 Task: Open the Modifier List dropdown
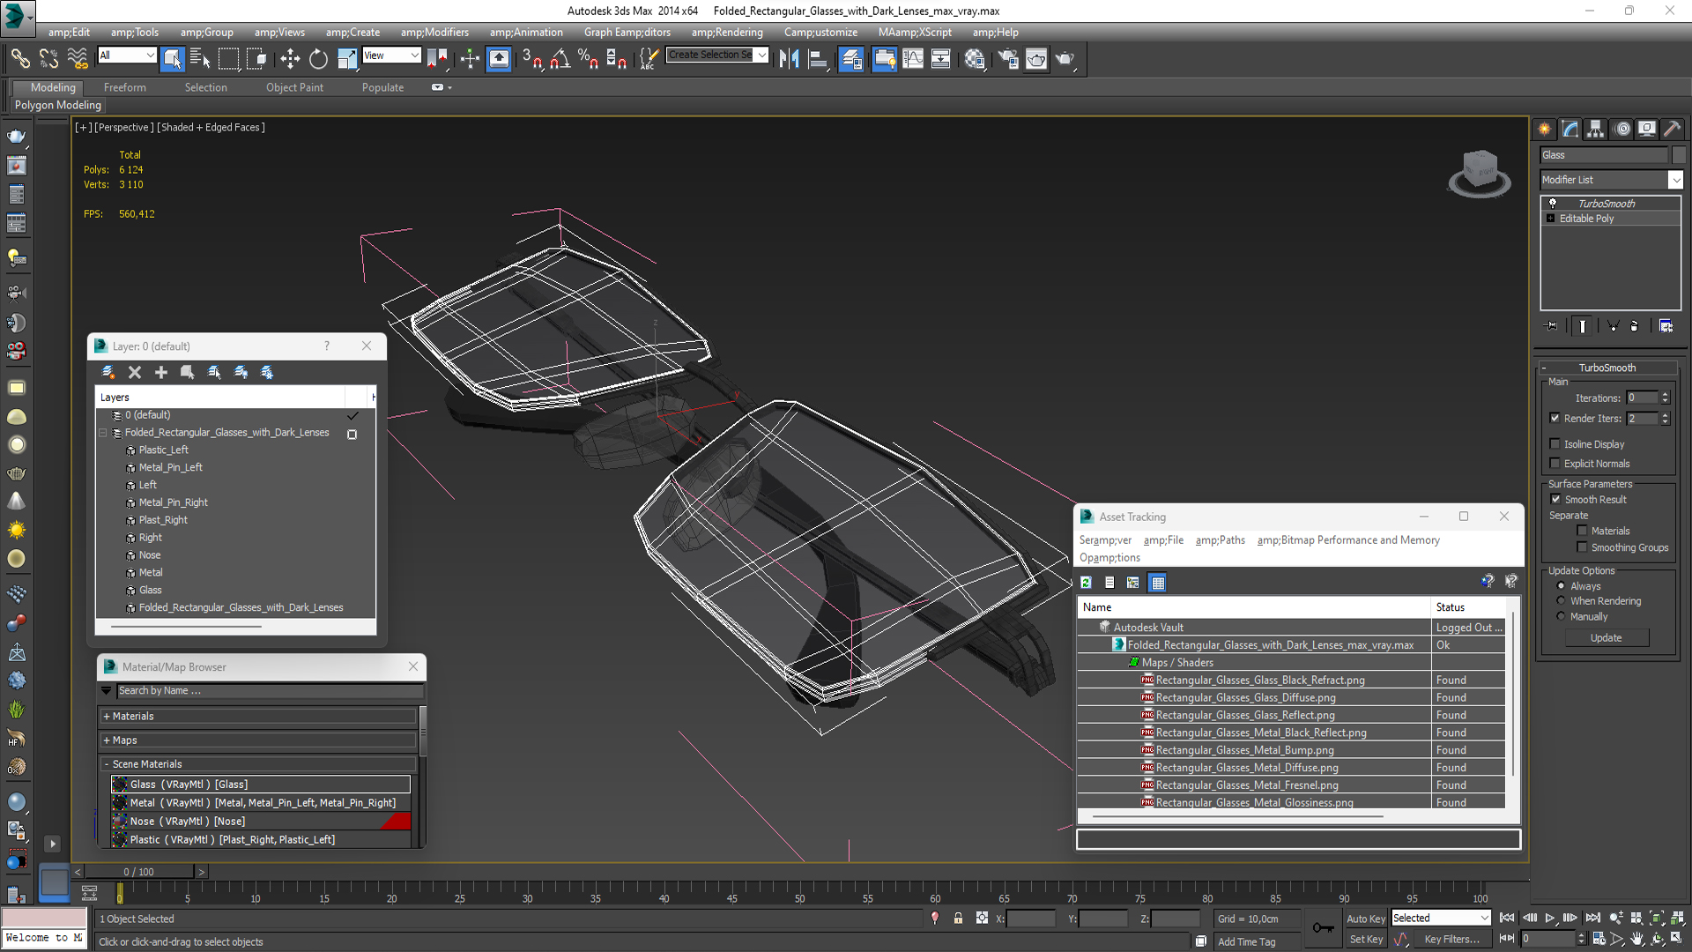point(1612,180)
